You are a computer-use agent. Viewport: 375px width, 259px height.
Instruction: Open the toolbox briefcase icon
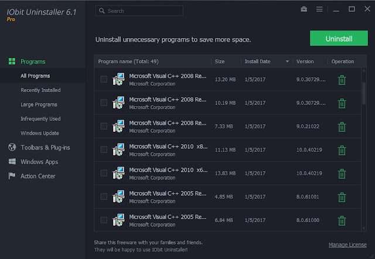pos(304,9)
